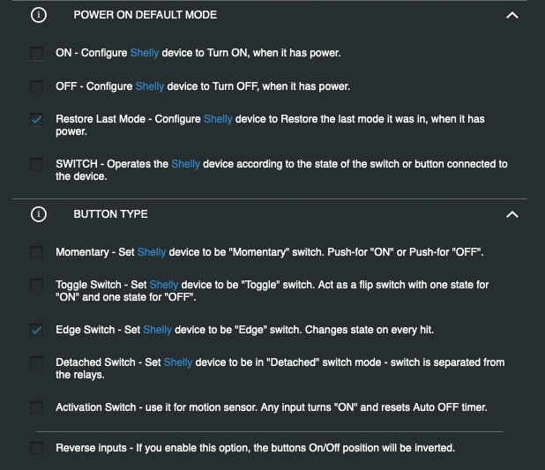Collapse the Button Type section
545x470 pixels.
click(x=512, y=214)
